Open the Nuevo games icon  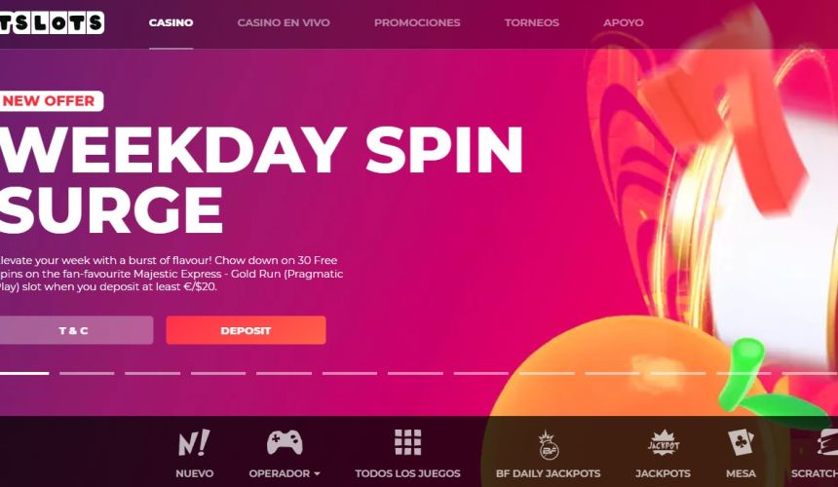pos(194,442)
